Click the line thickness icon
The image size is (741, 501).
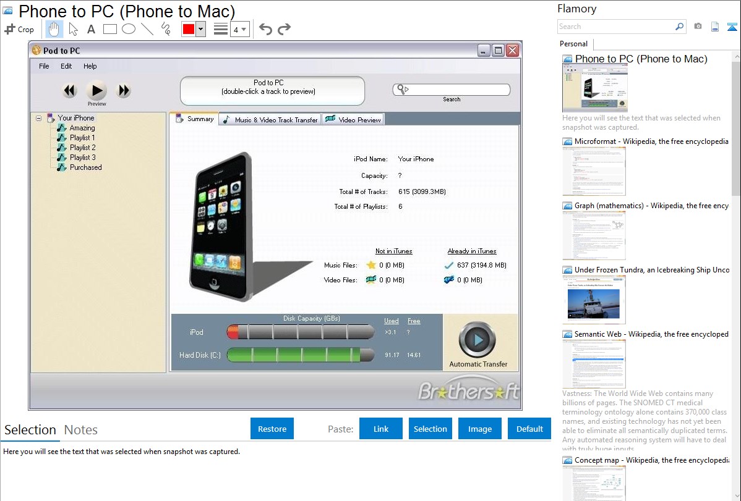(x=220, y=29)
